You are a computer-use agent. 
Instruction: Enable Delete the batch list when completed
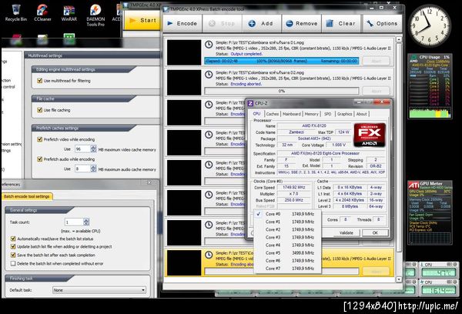[13, 263]
